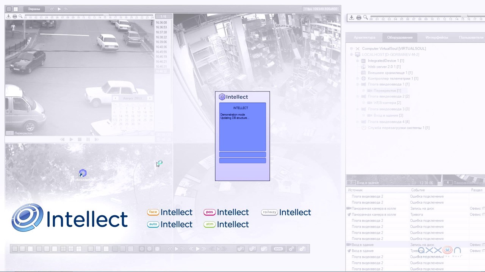485x272 pixels.
Task: Expand Computer VirtualSoul tree node
Action: click(352, 49)
